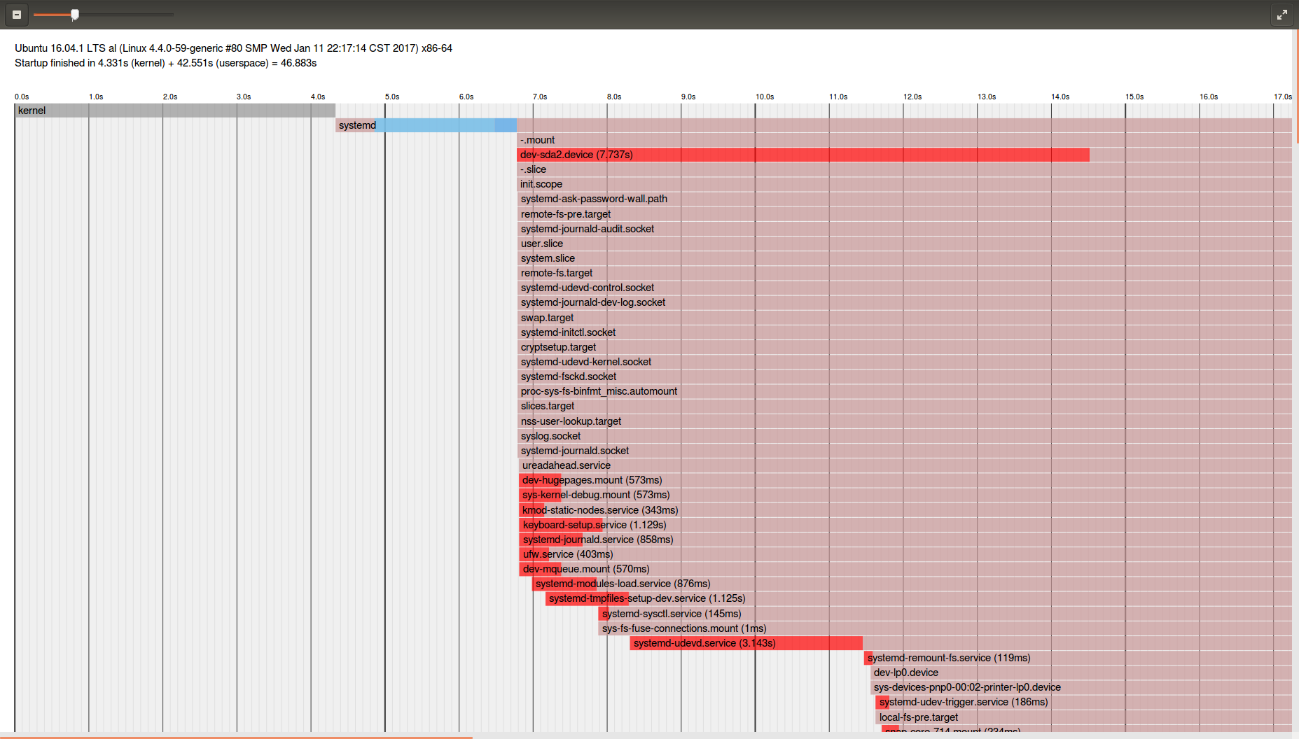
Task: Click remote-fs-pre.target row
Action: click(x=904, y=214)
